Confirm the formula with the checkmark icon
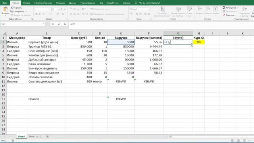This screenshot has width=254, height=143. (59, 24)
